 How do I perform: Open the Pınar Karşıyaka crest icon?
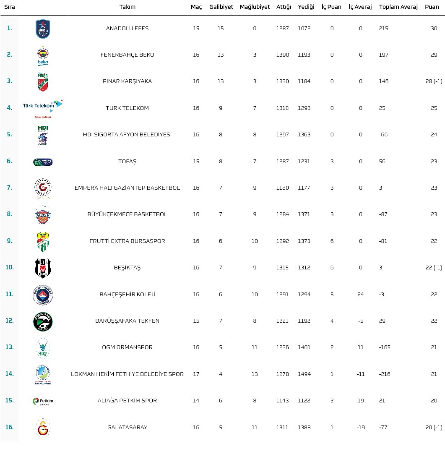coord(43,82)
